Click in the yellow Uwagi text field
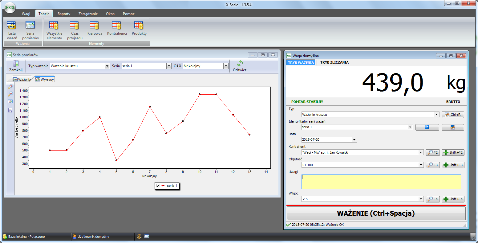 click(381, 182)
